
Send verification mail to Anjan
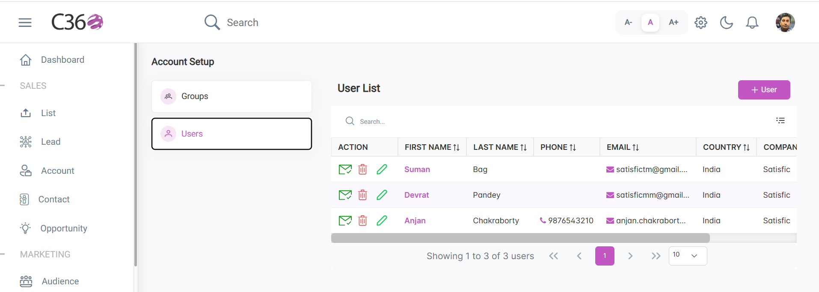345,221
